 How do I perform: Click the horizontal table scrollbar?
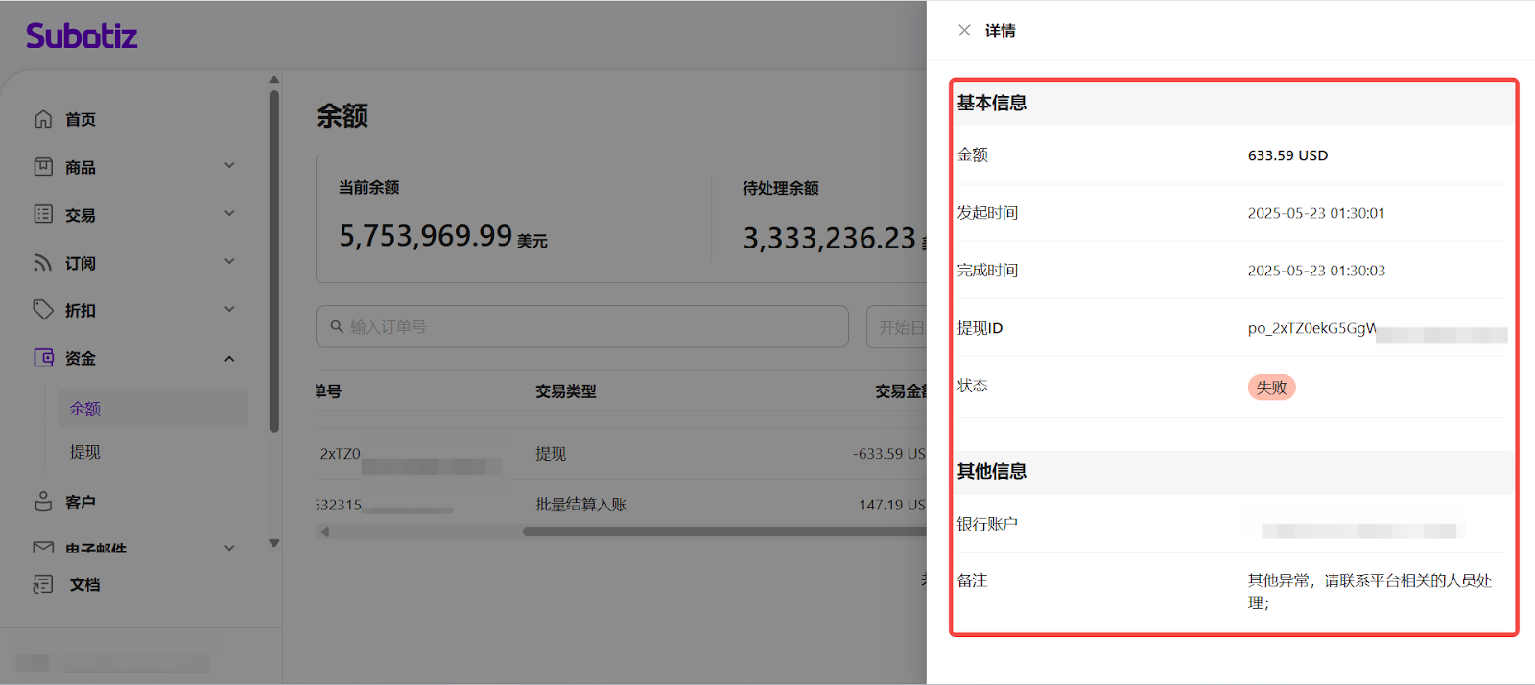pos(720,531)
